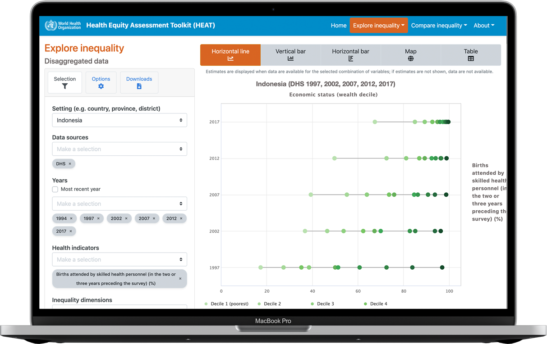This screenshot has height=344, width=547.
Task: Remove the 2017 year tag
Action: tap(71, 231)
